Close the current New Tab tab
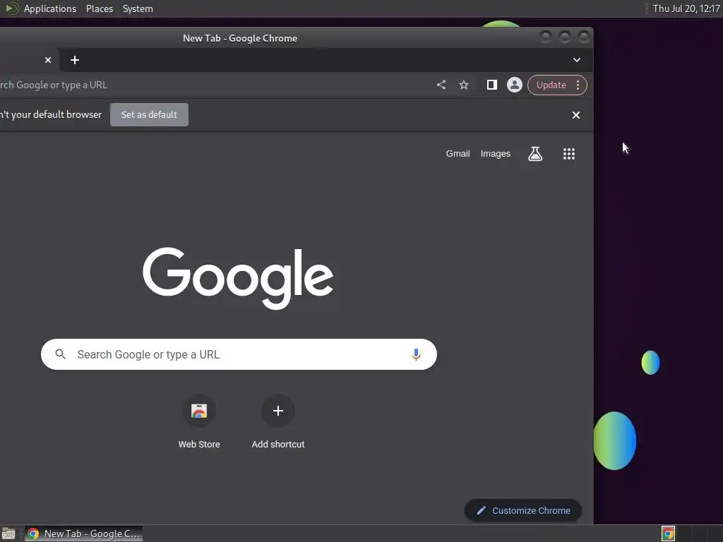723x542 pixels. coord(48,60)
